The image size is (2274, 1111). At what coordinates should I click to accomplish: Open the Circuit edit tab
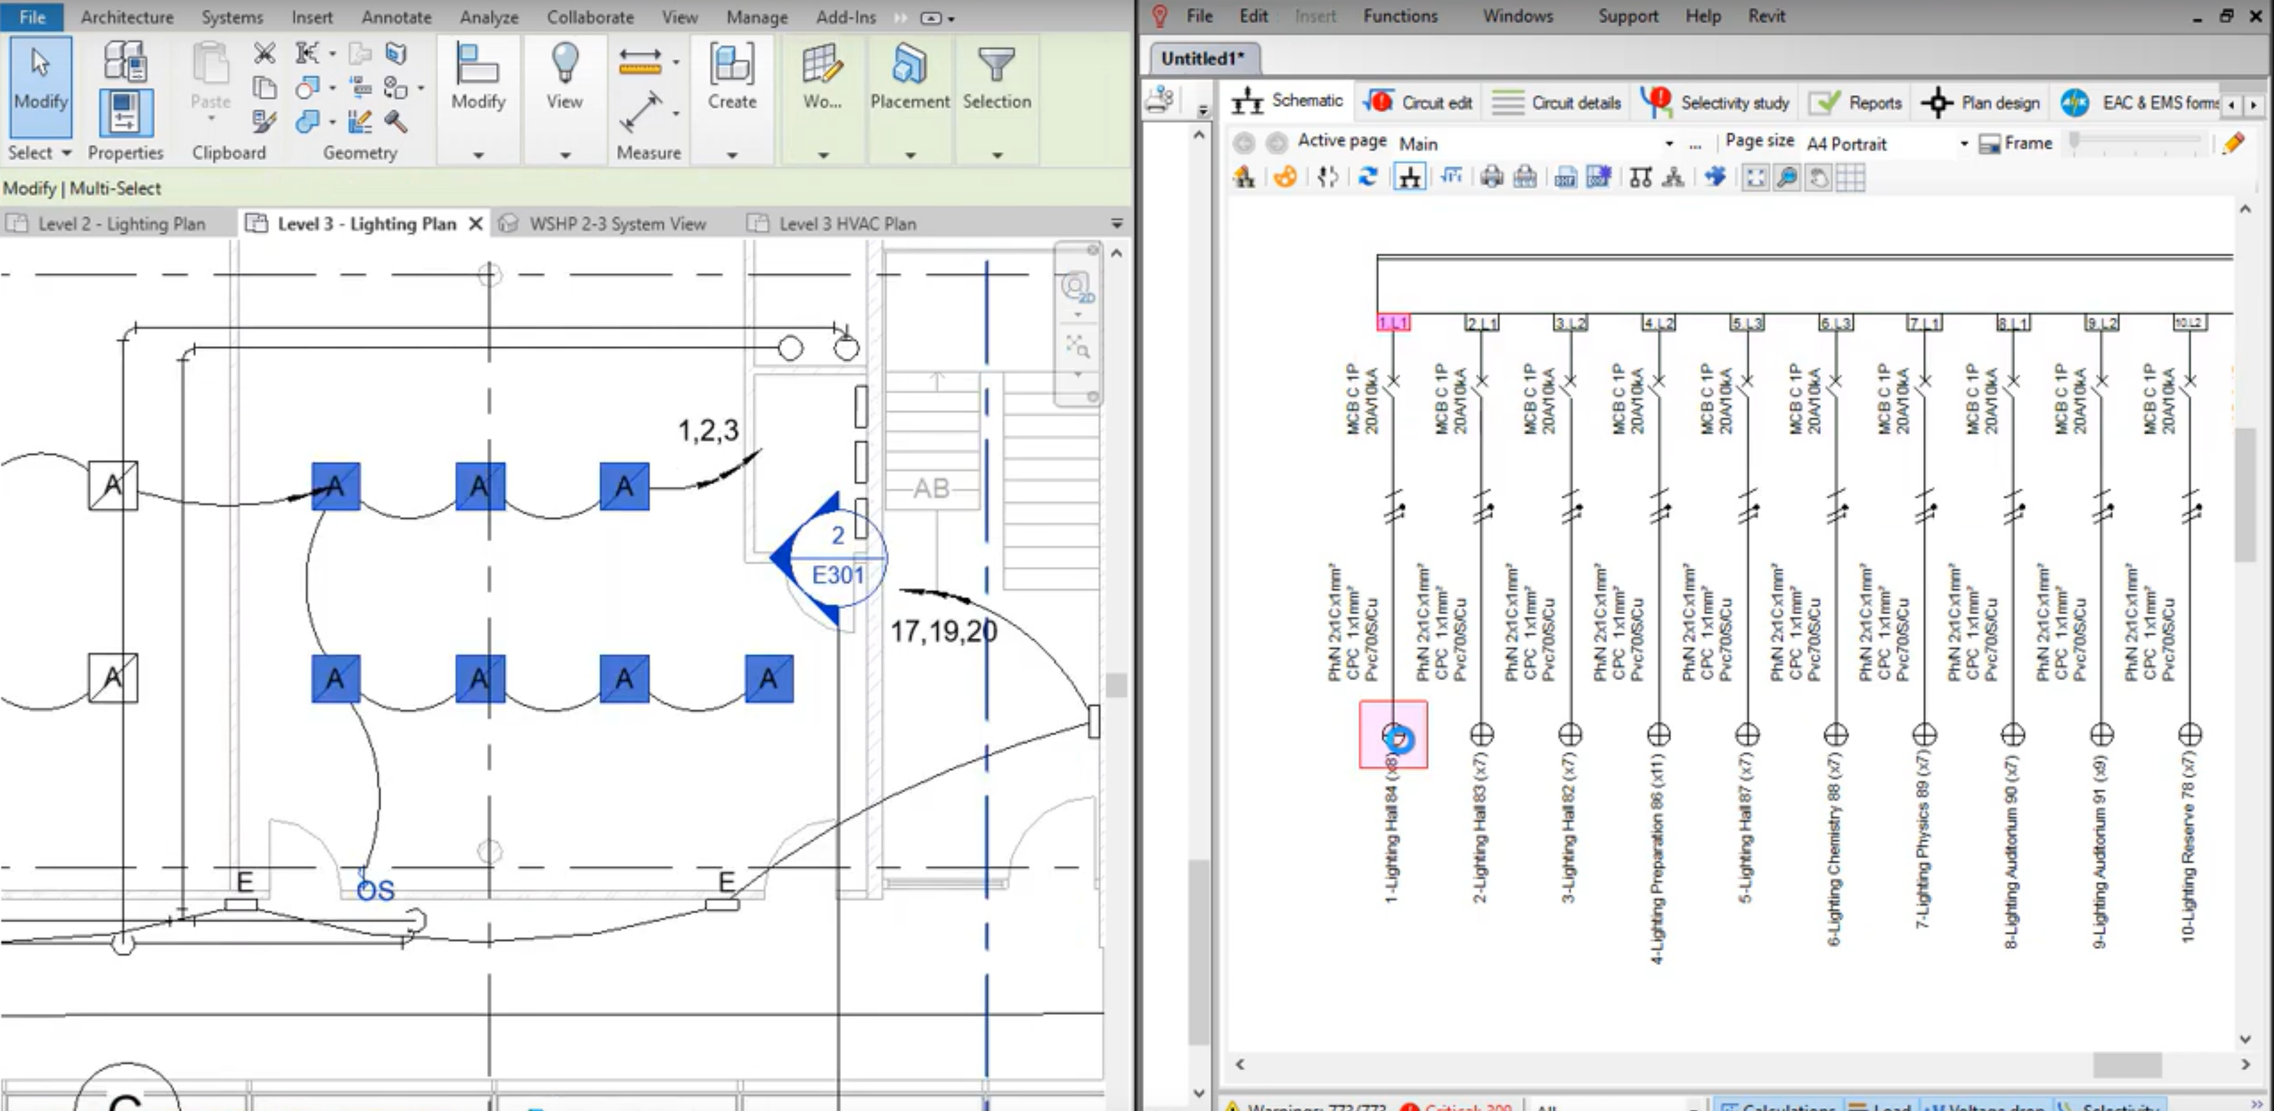pos(1418,102)
